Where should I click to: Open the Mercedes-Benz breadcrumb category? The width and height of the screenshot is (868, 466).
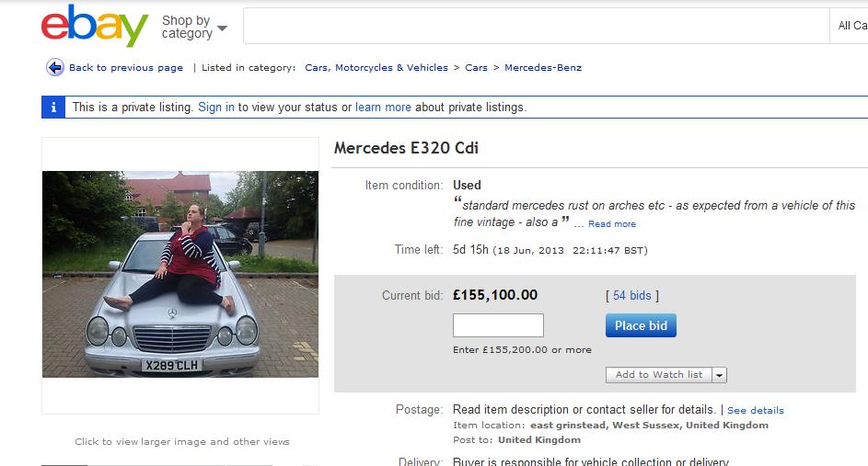(543, 67)
